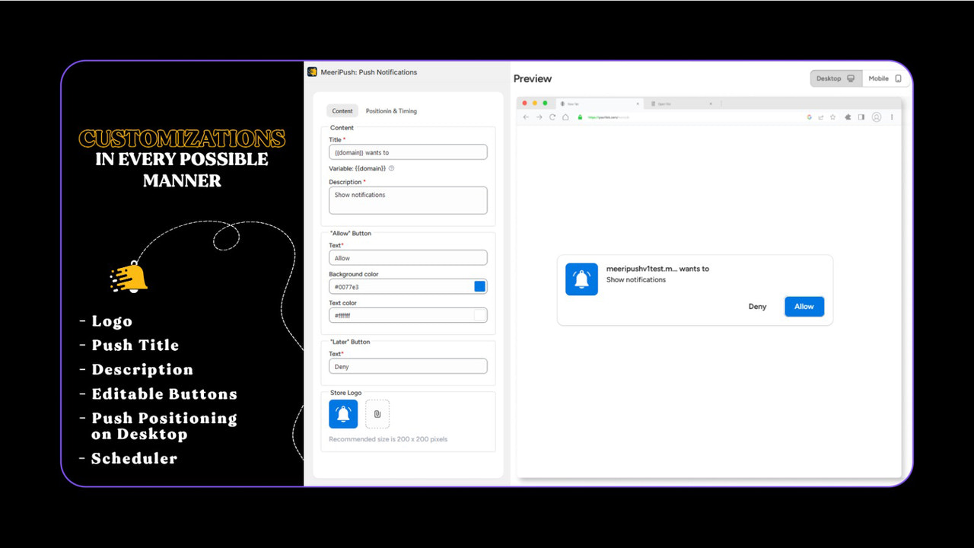Click the profile avatar icon in browser

click(x=877, y=117)
